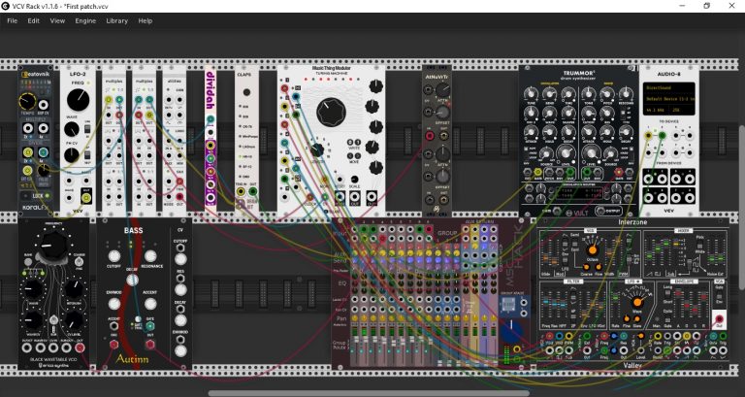Click the TEMPO knob on Beatovnik
The height and width of the screenshot is (397, 745).
pyautogui.click(x=27, y=101)
